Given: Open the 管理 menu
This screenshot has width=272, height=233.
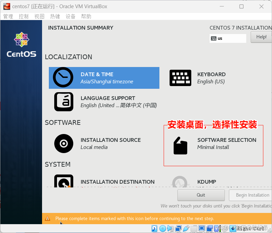Looking at the screenshot, I should click(8, 17).
